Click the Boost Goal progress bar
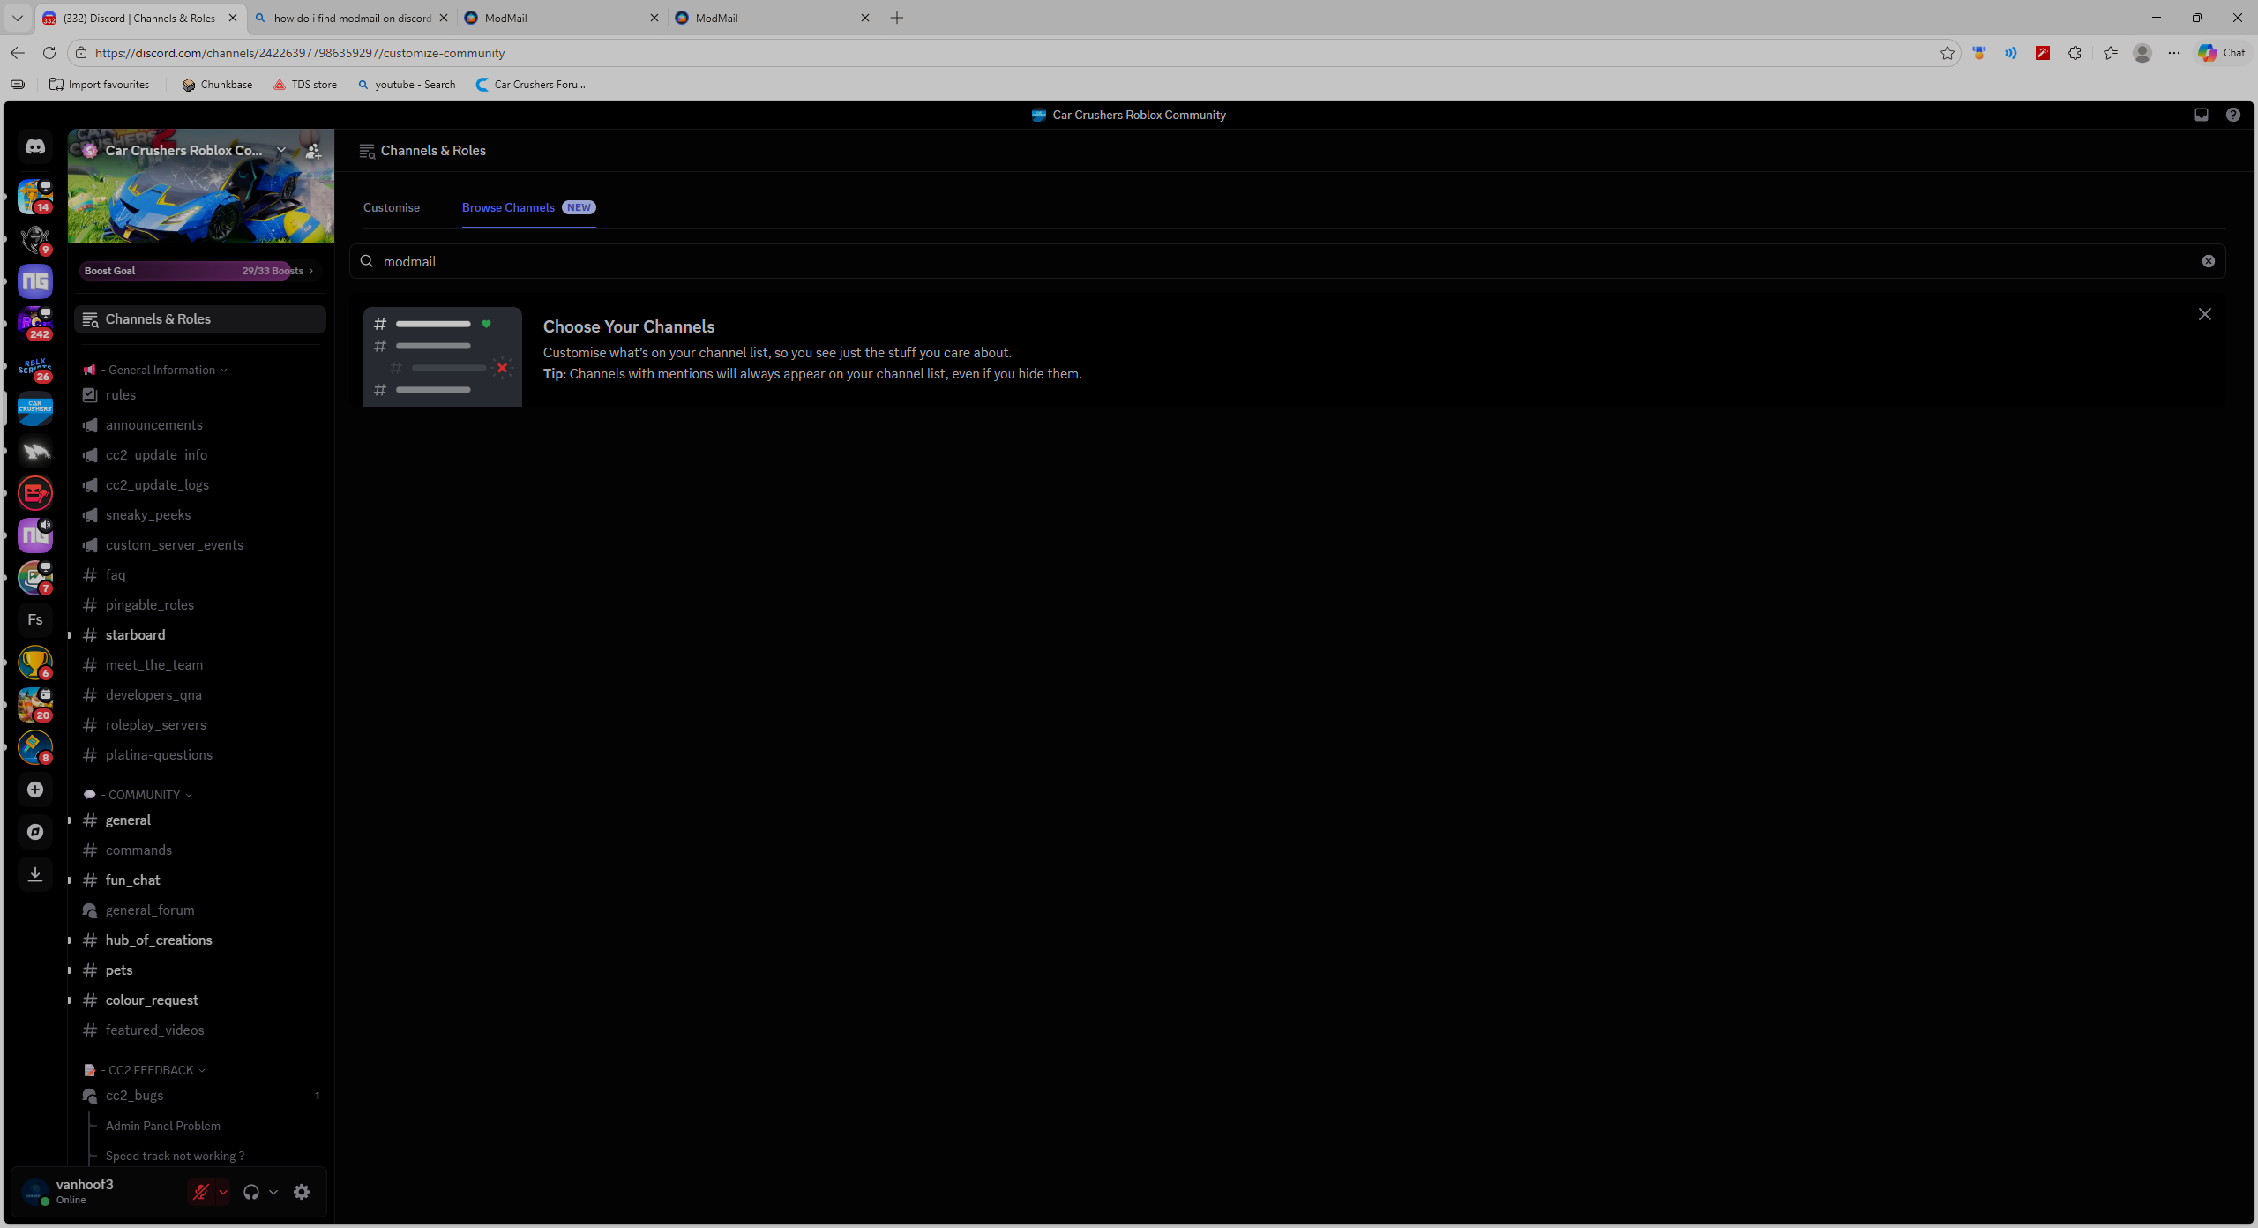 pos(199,271)
